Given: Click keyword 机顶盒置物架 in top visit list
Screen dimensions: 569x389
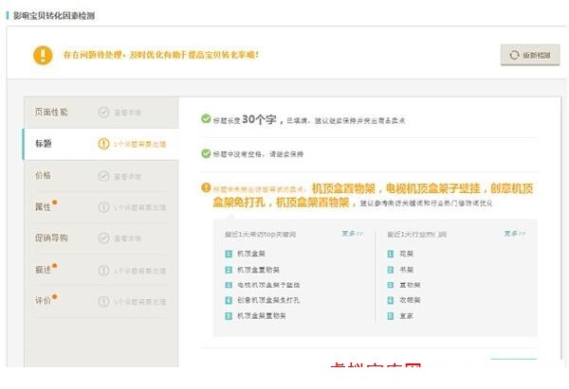Looking at the screenshot, I should [x=258, y=270].
